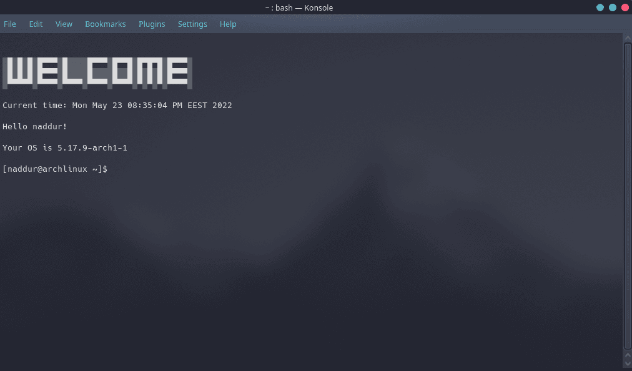Click the down arrow at the scrollbar's bottom
Image resolution: width=632 pixels, height=371 pixels.
point(628,364)
